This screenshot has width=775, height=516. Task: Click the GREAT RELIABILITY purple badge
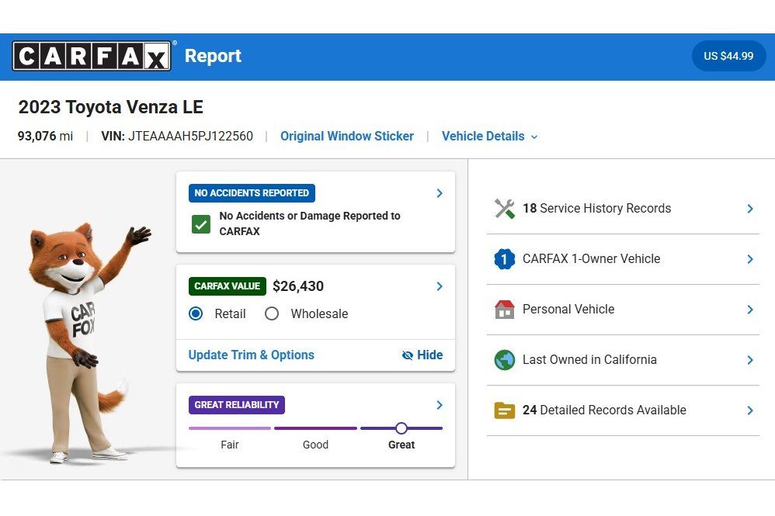click(x=236, y=405)
